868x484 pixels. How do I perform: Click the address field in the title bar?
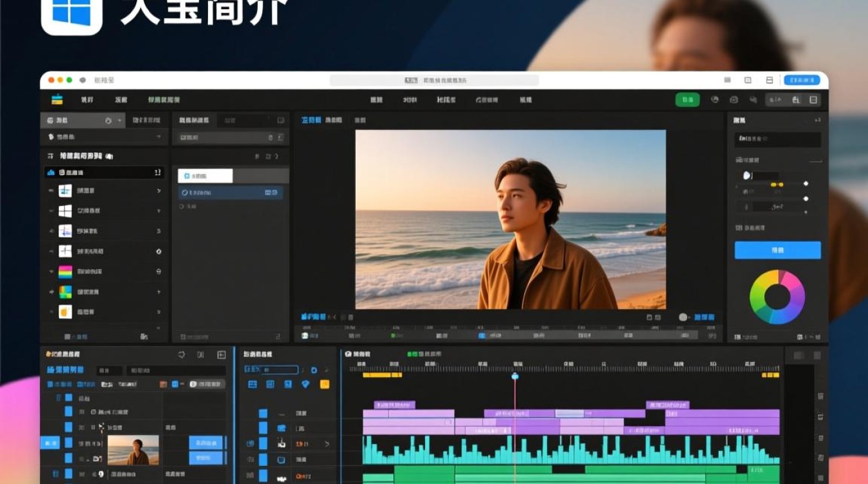(434, 80)
